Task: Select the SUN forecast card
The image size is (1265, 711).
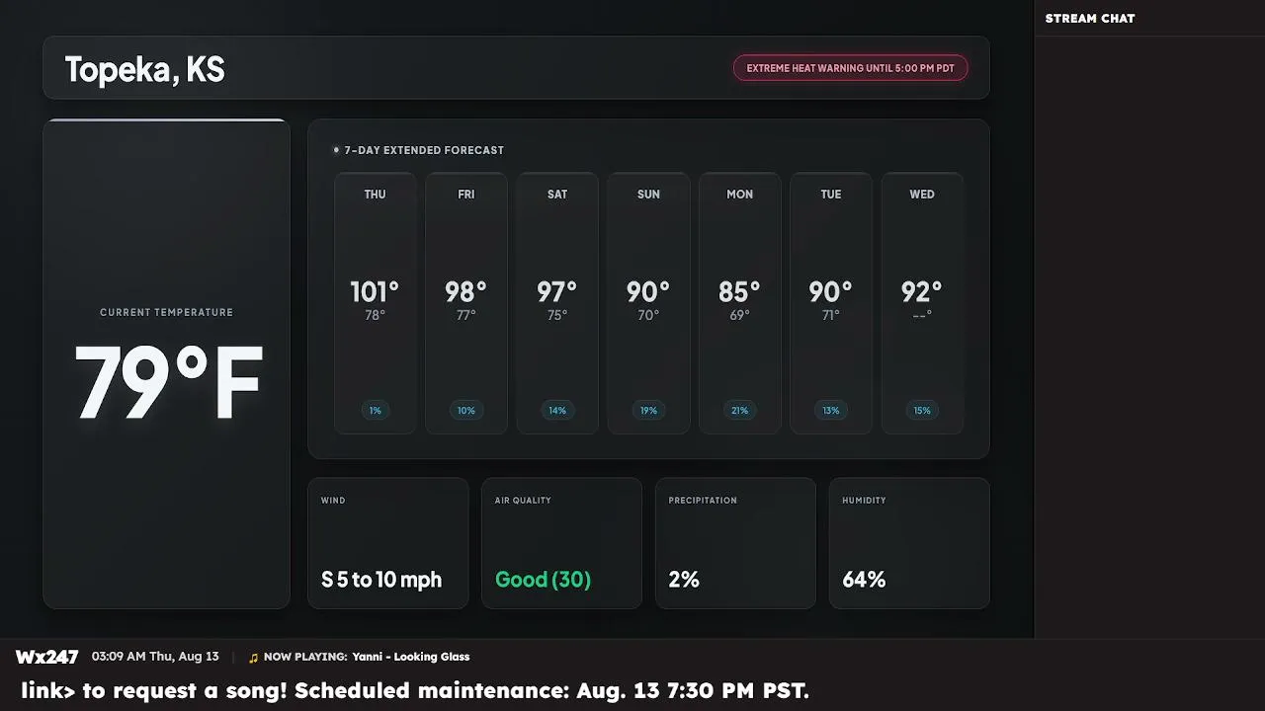Action: (x=648, y=303)
